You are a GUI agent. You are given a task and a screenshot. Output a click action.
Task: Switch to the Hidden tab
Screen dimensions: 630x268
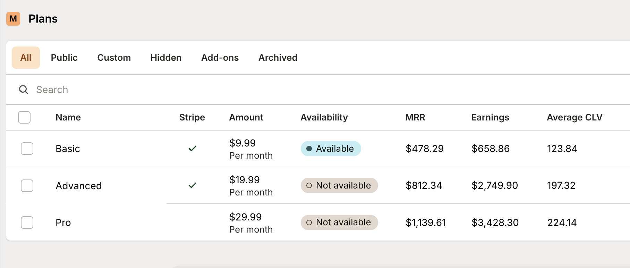click(x=166, y=58)
